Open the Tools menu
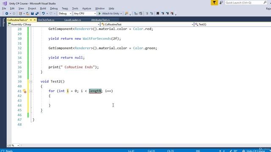 pos(75,8)
